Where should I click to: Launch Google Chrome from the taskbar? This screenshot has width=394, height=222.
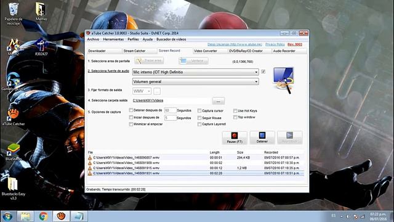[x=43, y=216]
